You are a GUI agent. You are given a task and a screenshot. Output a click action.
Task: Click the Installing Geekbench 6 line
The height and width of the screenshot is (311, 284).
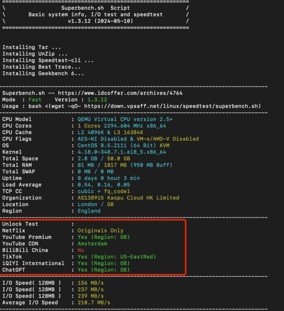[43, 73]
